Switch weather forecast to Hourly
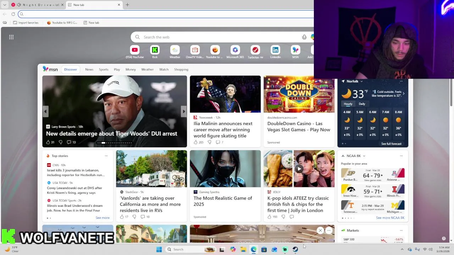The height and width of the screenshot is (255, 454). pos(348,104)
